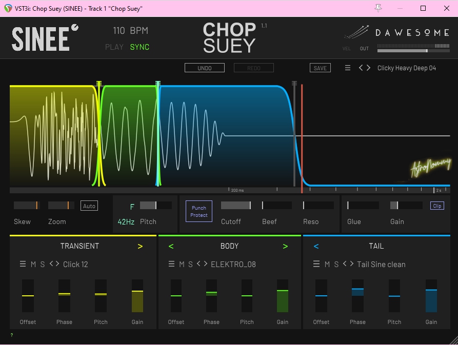Open the Body layer hamburger menu

click(x=171, y=265)
